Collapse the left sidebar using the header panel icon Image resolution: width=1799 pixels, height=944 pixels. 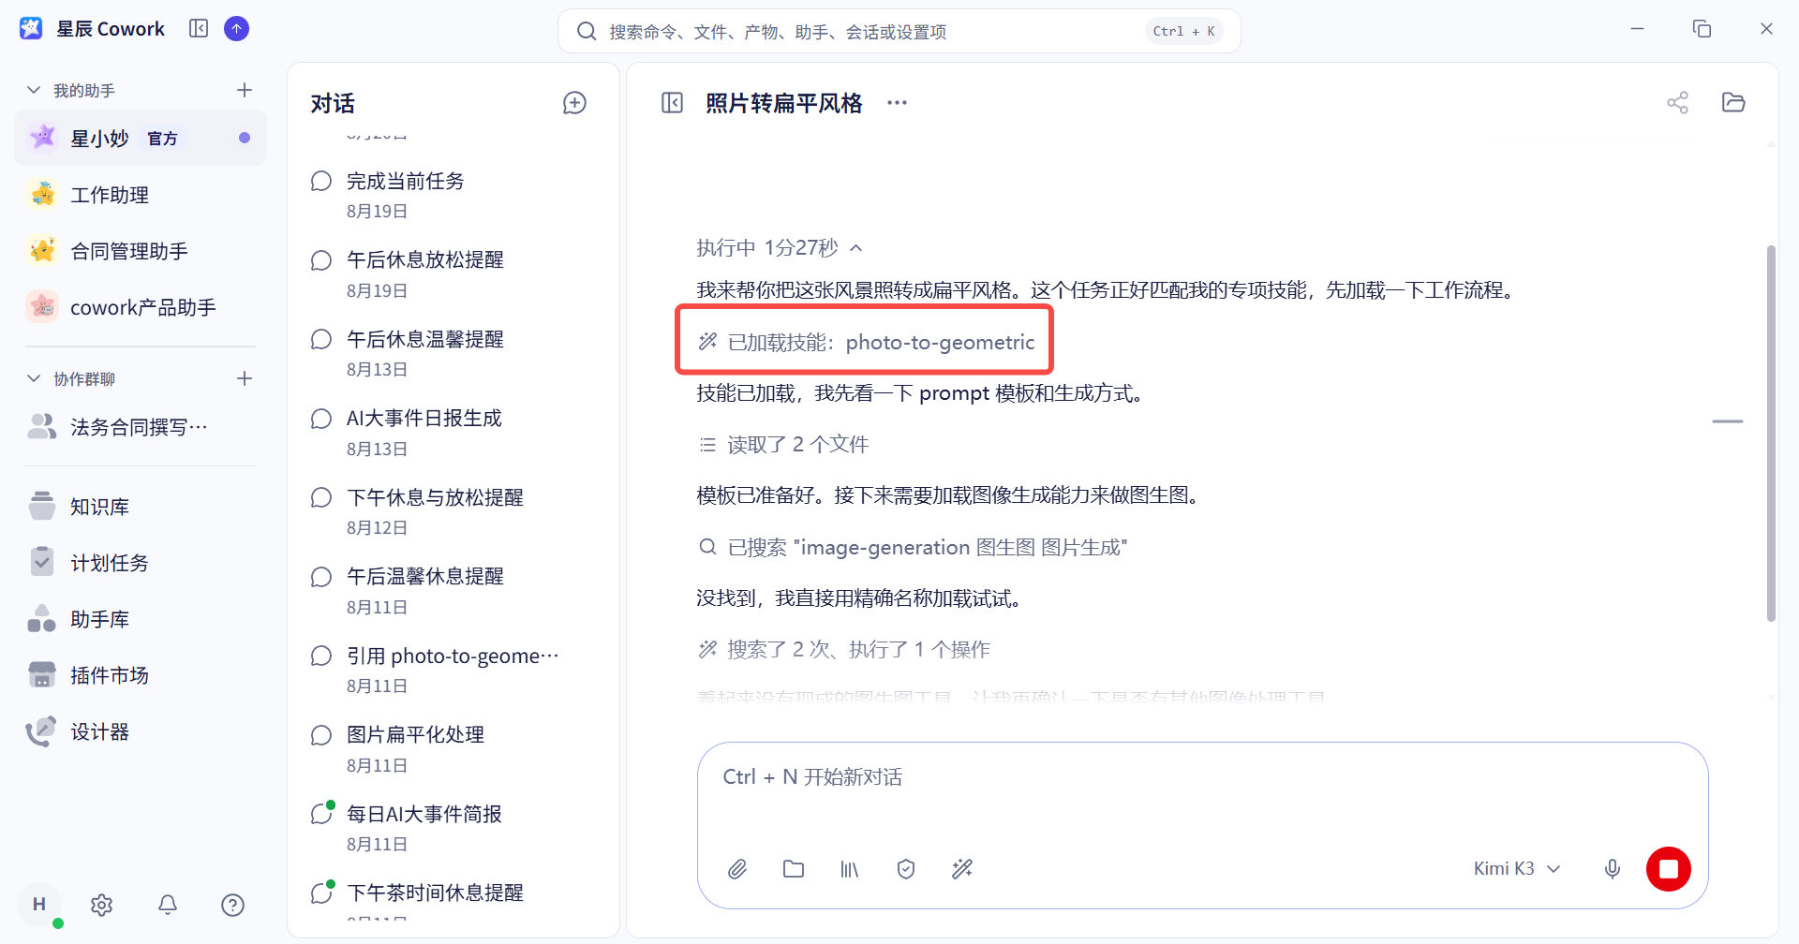point(199,29)
